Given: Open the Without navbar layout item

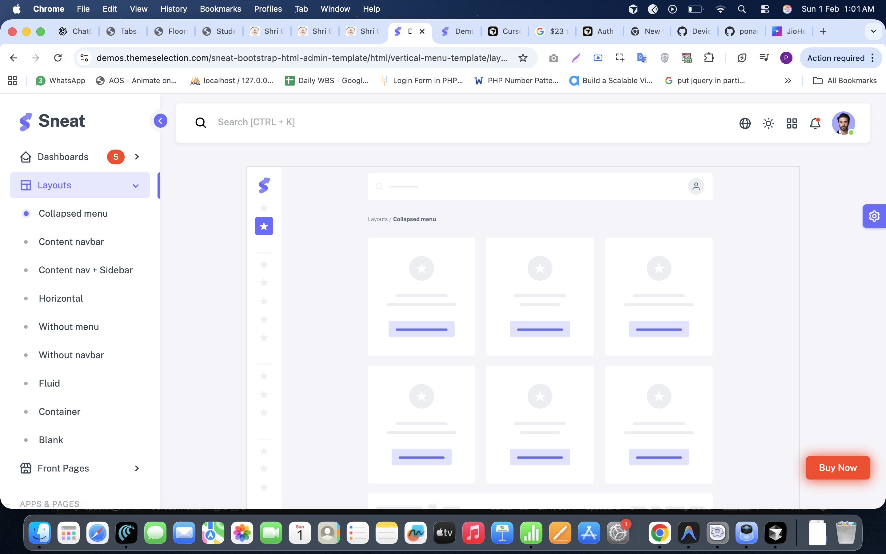Looking at the screenshot, I should [x=71, y=355].
